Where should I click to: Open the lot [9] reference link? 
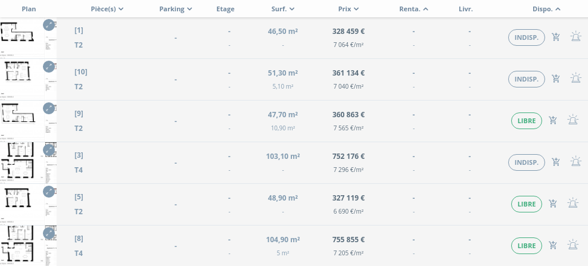(x=79, y=114)
